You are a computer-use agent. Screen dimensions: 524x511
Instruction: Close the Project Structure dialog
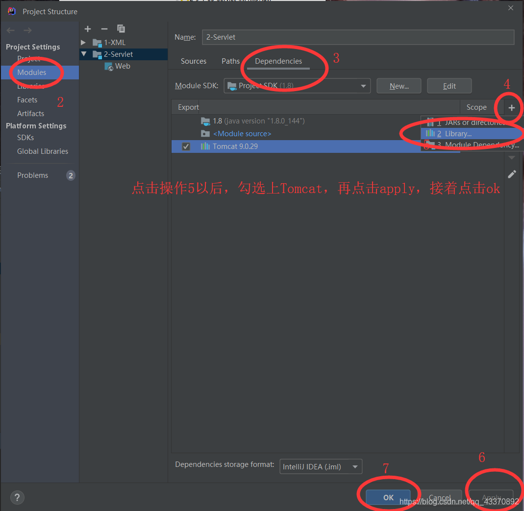click(511, 8)
